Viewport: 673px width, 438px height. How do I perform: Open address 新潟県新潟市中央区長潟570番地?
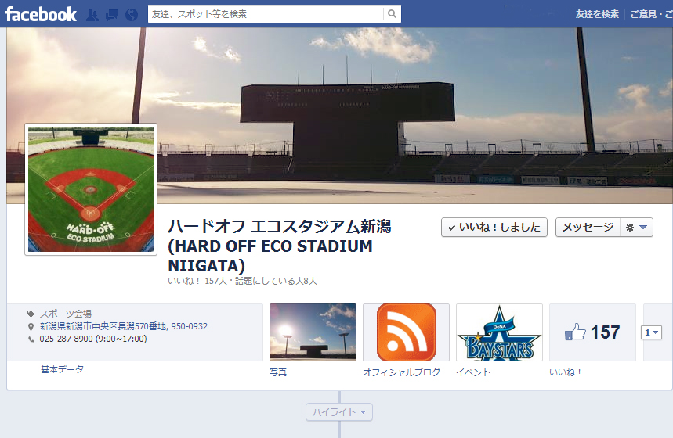coord(124,326)
